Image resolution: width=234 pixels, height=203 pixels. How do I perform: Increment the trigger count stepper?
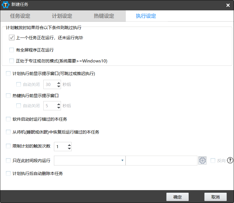tap(69, 145)
